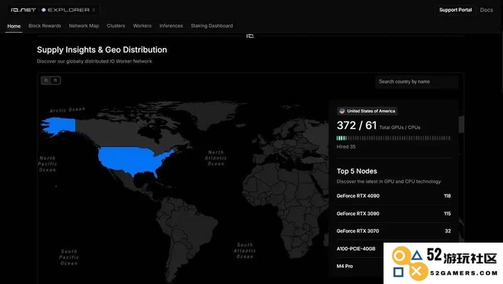Click the Supply Insights & Geo Distribution heading

102,50
